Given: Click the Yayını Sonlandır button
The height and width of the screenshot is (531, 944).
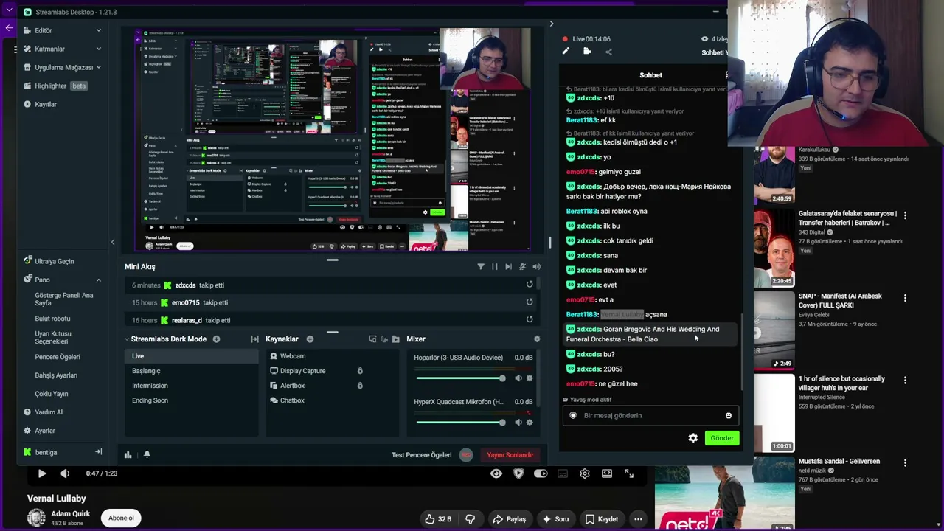Looking at the screenshot, I should tap(510, 455).
